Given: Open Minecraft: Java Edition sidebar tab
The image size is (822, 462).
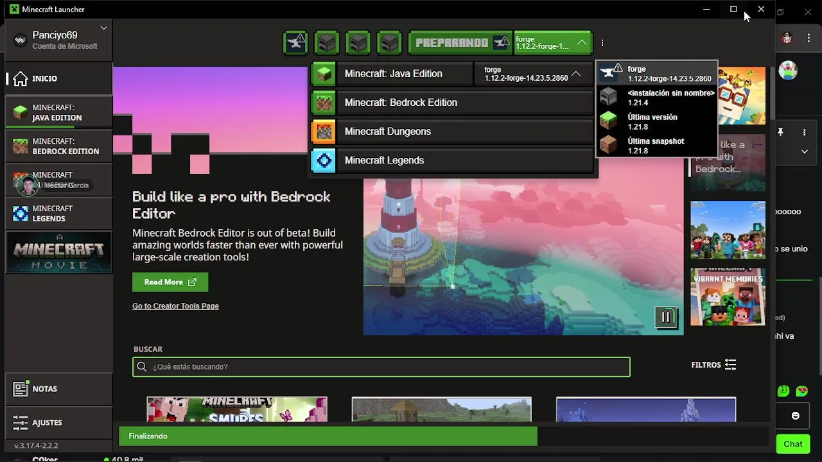Looking at the screenshot, I should click(58, 112).
